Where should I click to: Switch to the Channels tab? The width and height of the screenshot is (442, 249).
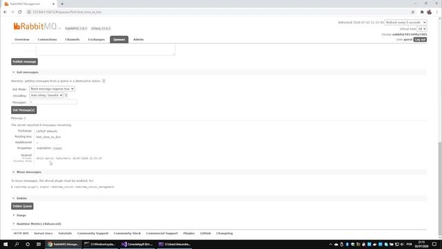[x=72, y=39]
